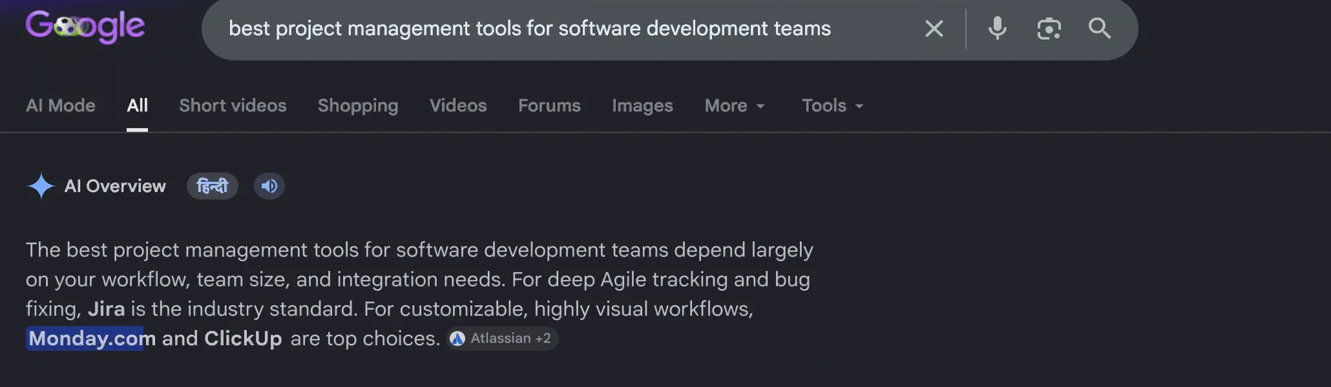This screenshot has width=1331, height=387.
Task: Open the Videos tab
Action: (458, 105)
